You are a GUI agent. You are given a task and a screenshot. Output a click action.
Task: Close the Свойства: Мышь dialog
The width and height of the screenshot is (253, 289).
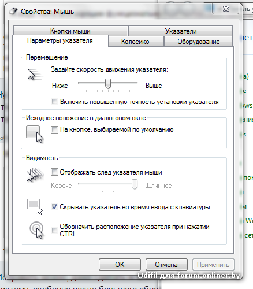click(x=226, y=9)
